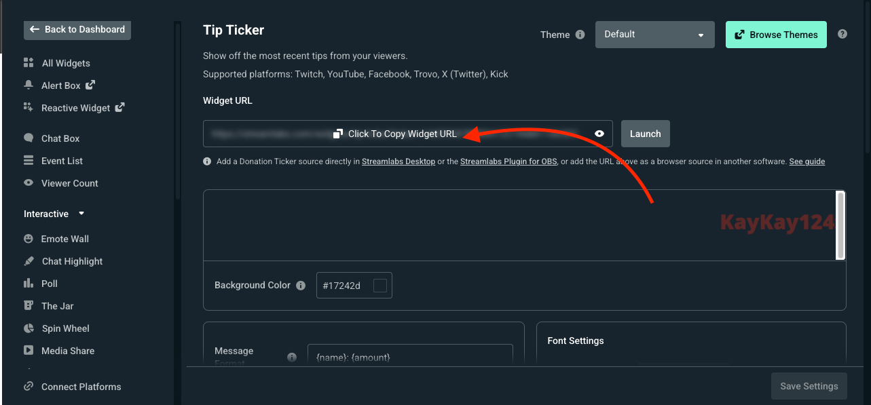Edit the Message Format input field

tap(410, 357)
